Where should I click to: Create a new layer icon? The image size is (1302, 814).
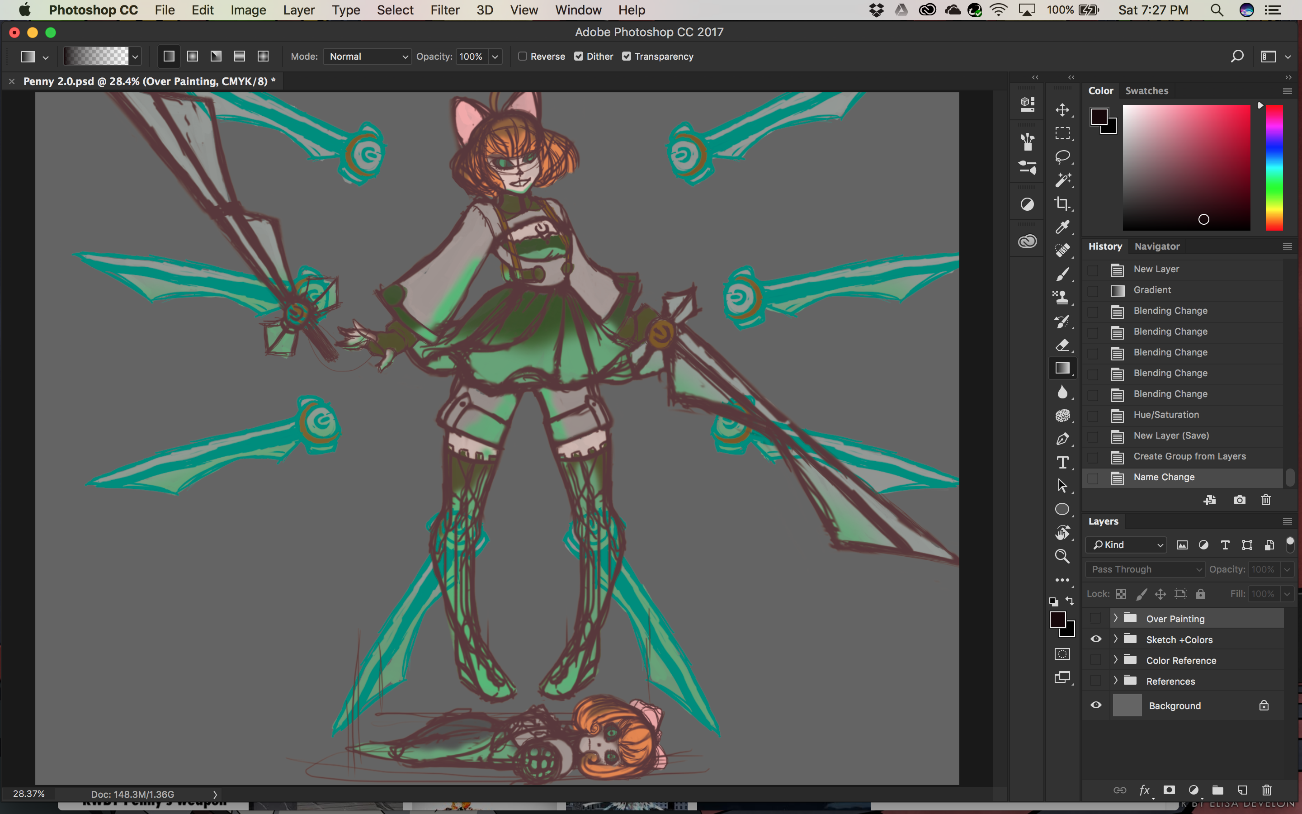pos(1242,790)
